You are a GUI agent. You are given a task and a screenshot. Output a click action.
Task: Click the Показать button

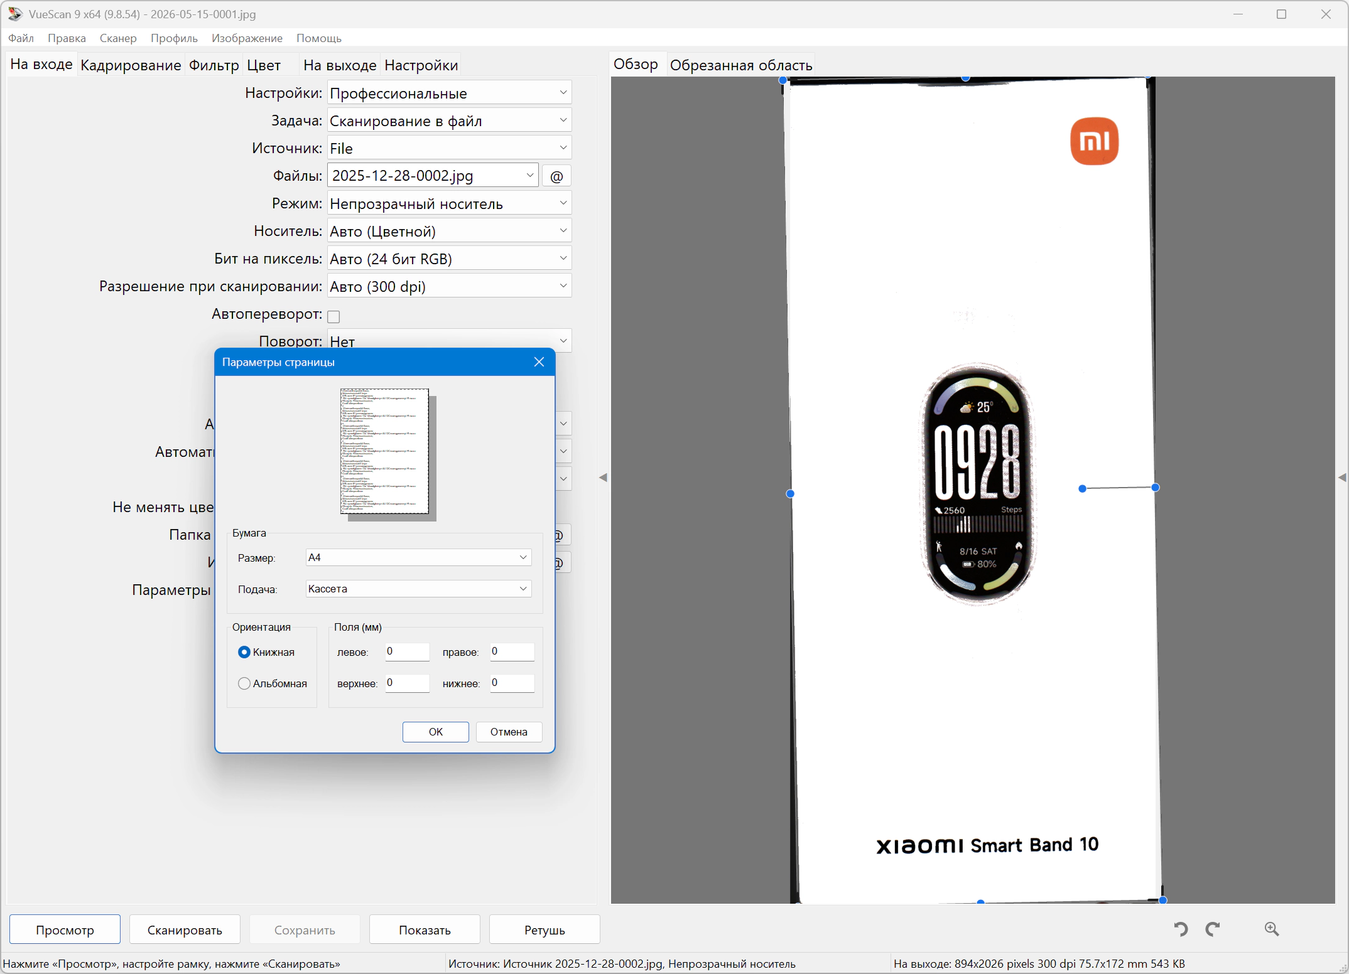tap(425, 929)
